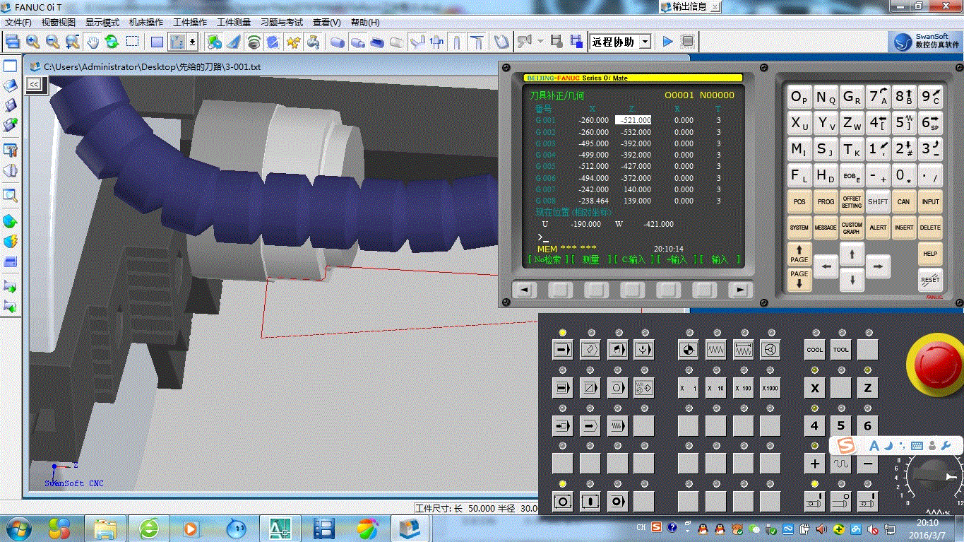Toggle the TOOL change button
This screenshot has width=964, height=542.
pyautogui.click(x=840, y=349)
